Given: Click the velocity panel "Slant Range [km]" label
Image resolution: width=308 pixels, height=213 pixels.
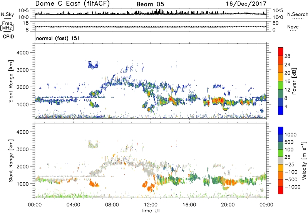Looking at the screenshot, I should click(x=11, y=161).
